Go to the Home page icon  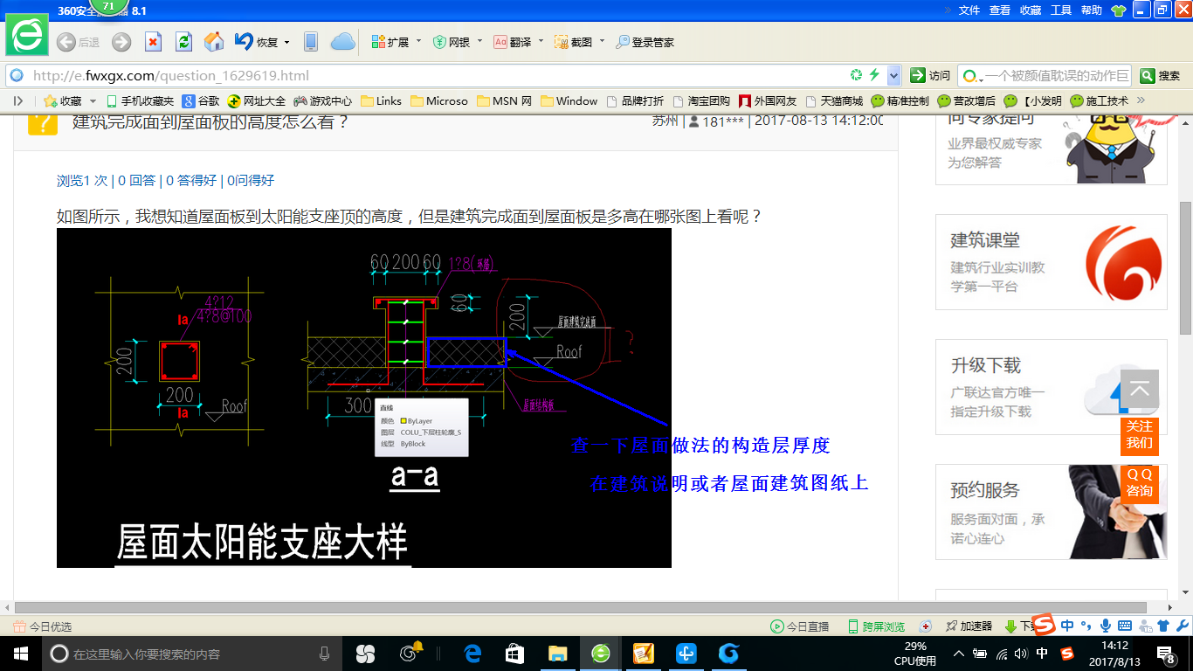pyautogui.click(x=213, y=42)
